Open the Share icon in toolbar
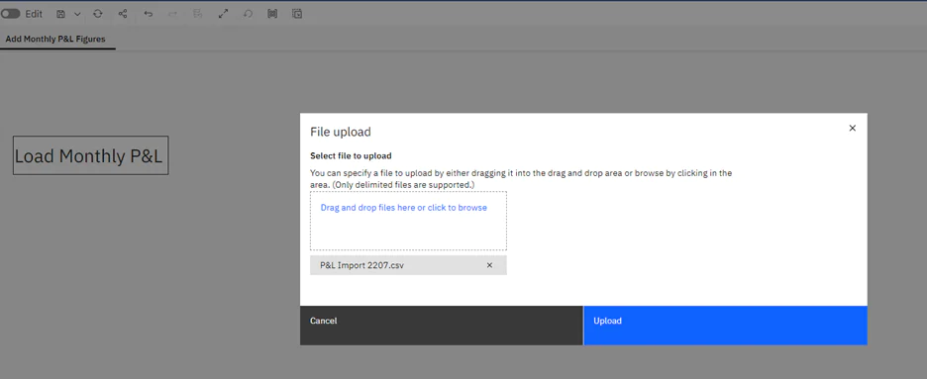 [x=123, y=14]
